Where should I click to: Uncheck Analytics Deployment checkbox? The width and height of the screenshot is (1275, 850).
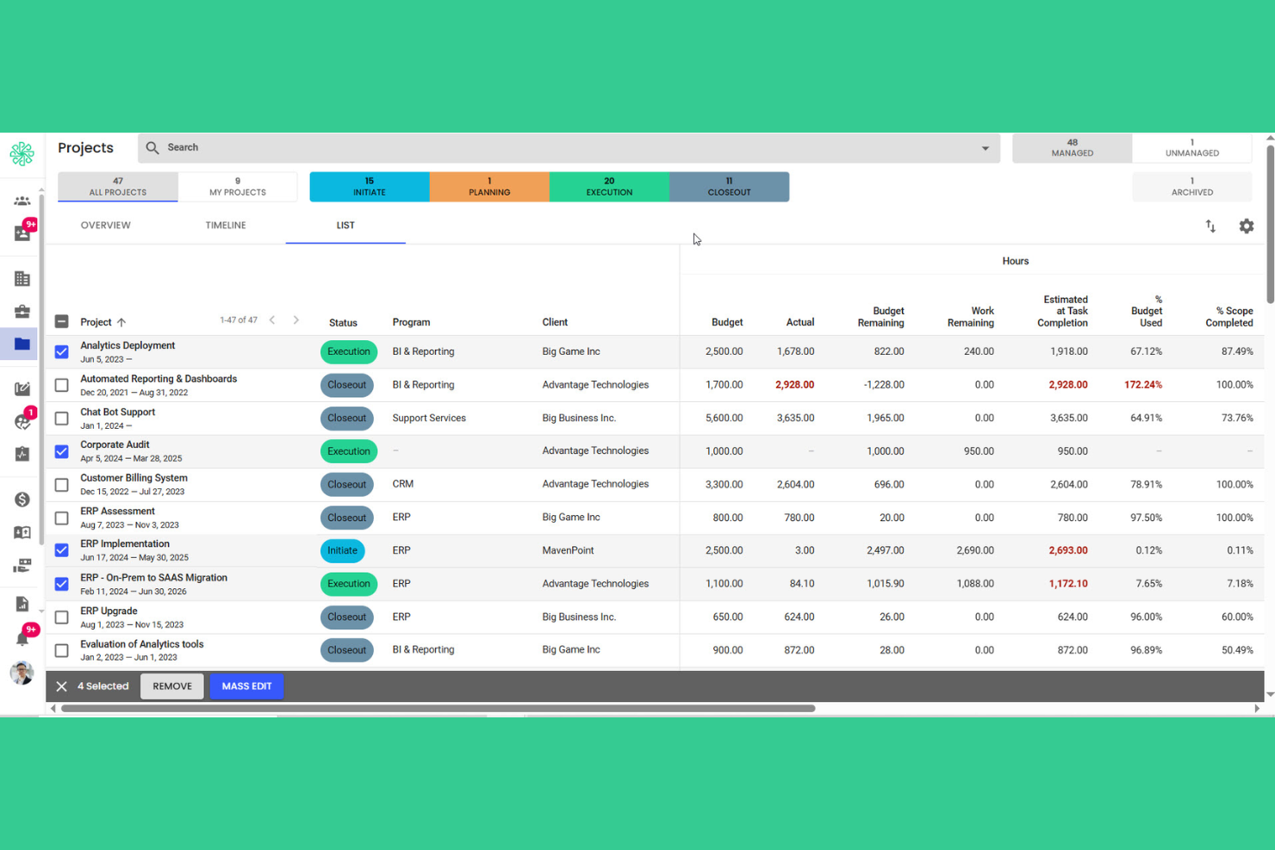(x=61, y=351)
